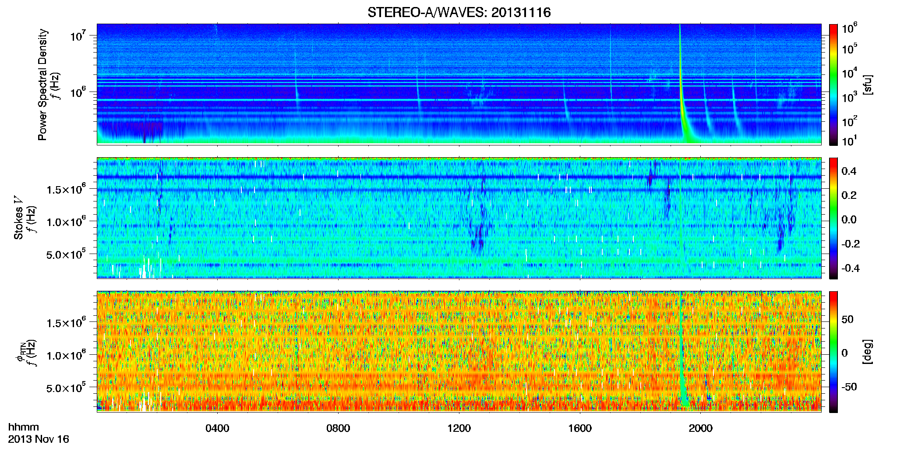Pick the degrees colorbar for φRTN
This screenshot has height=473, width=918.
tap(833, 352)
